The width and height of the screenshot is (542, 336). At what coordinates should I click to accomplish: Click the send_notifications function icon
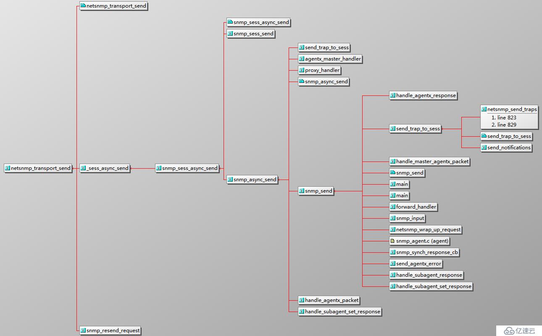click(484, 148)
